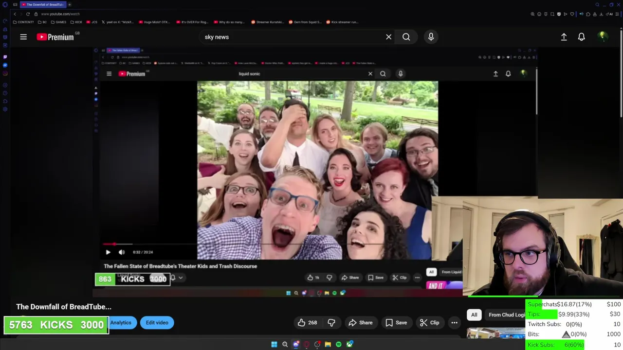Click inner page search magnifier

[x=383, y=74]
